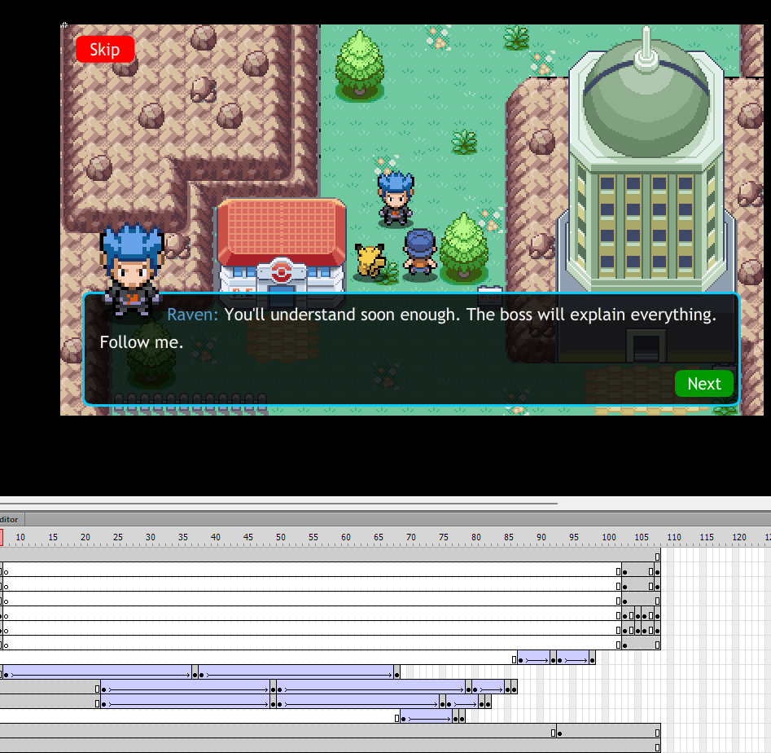The height and width of the screenshot is (753, 771).
Task: Click the red playhead marker on the ruler
Action: pos(2,537)
